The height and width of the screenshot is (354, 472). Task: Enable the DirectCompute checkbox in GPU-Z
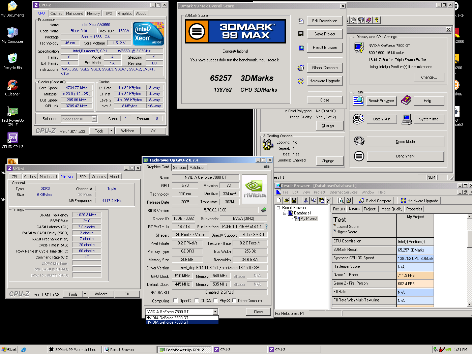[234, 301]
